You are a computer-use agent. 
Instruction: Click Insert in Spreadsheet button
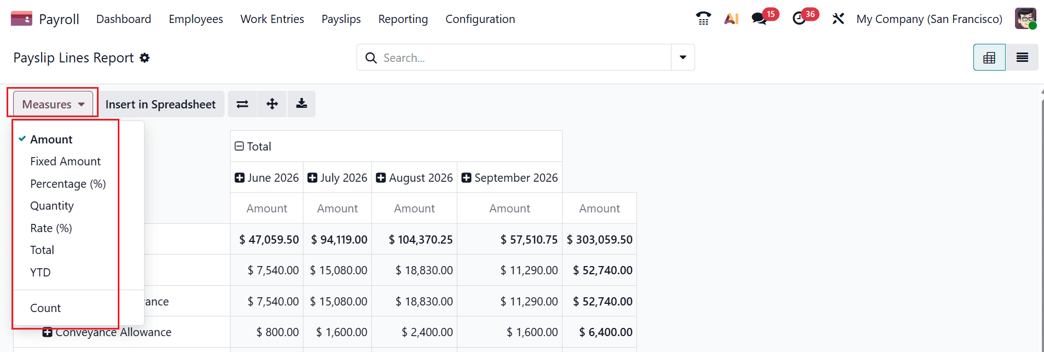[x=160, y=104]
